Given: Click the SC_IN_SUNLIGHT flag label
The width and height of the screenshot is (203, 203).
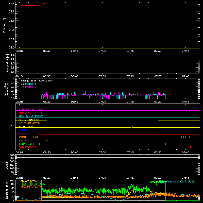Looking at the screenshot, I should (x=29, y=120).
